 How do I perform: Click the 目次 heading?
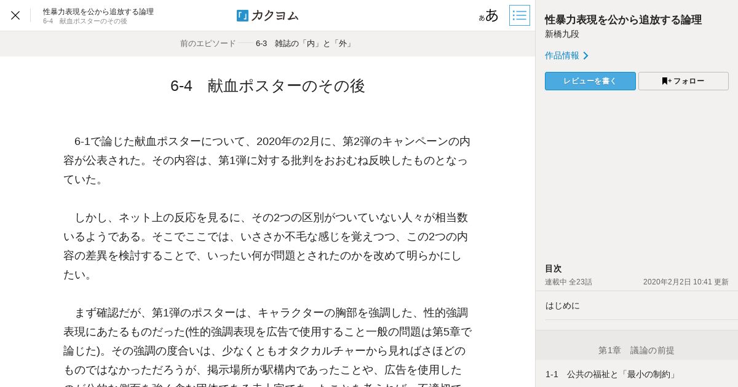(553, 268)
